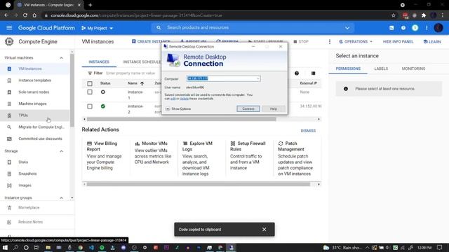Click the Snapshots sidebar icon
Screen dimensions: 449x252
9,174
